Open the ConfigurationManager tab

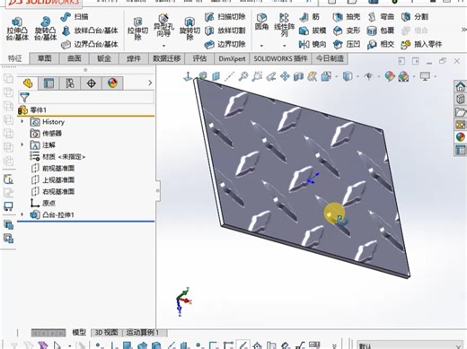point(70,83)
